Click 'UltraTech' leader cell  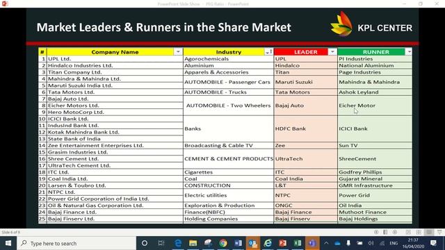pos(306,159)
